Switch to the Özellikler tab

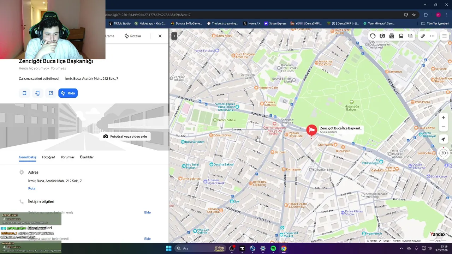87,157
